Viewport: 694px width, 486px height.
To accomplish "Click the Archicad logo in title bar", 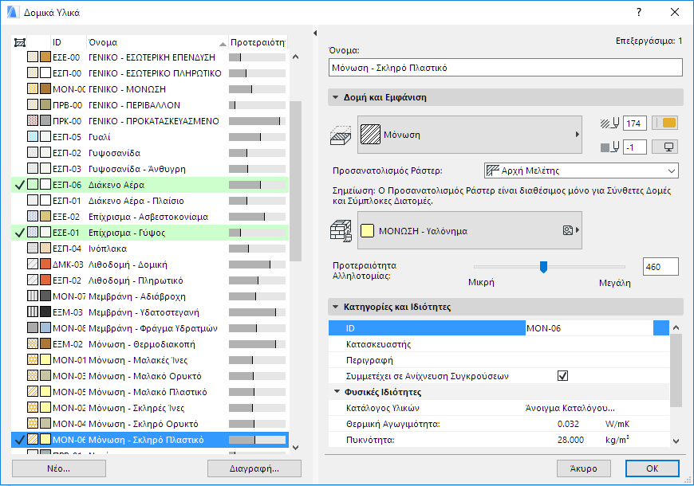I will (13, 13).
